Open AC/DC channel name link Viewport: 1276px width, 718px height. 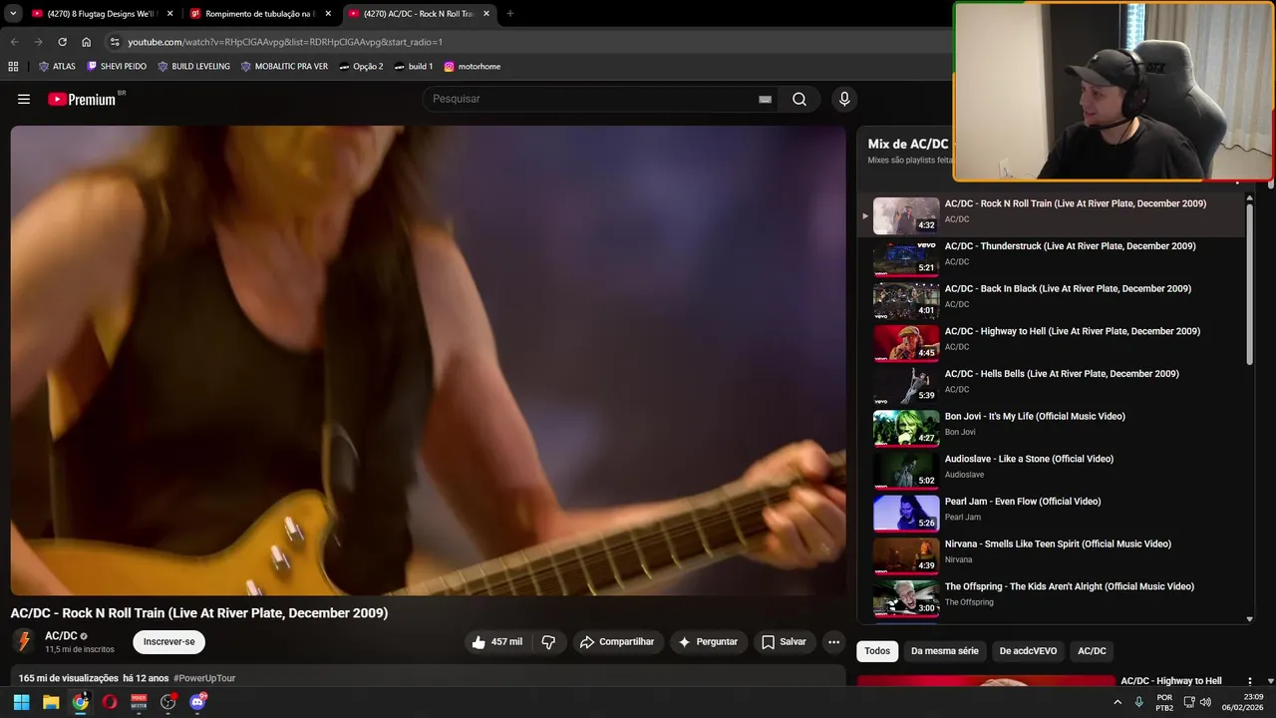[61, 635]
